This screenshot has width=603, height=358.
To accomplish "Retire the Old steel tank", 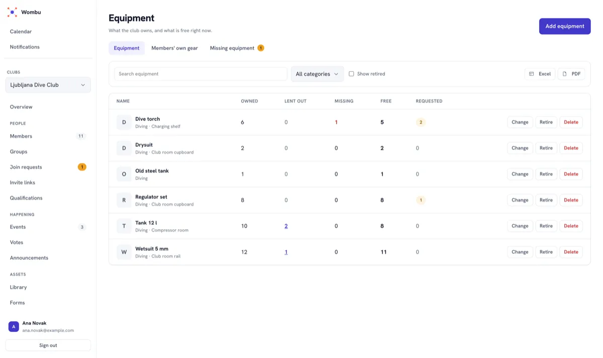I will [x=546, y=174].
